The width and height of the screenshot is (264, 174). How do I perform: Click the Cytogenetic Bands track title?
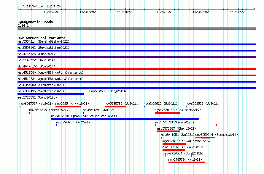[x=35, y=22]
